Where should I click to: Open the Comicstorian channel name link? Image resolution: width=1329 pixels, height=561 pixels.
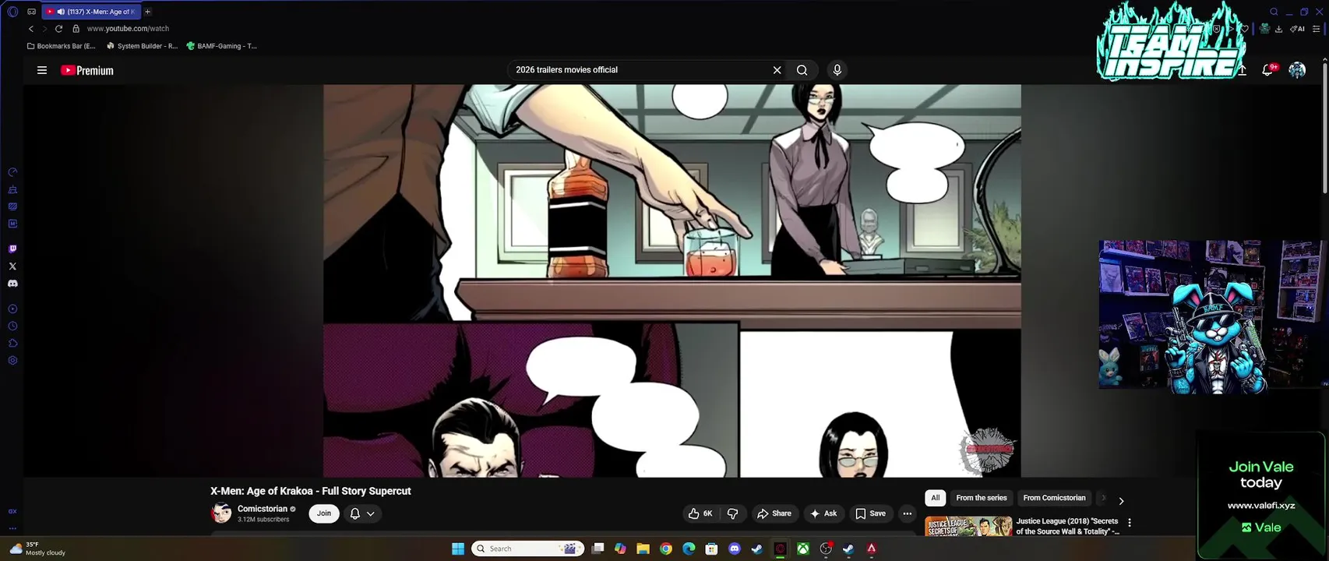tap(263, 509)
